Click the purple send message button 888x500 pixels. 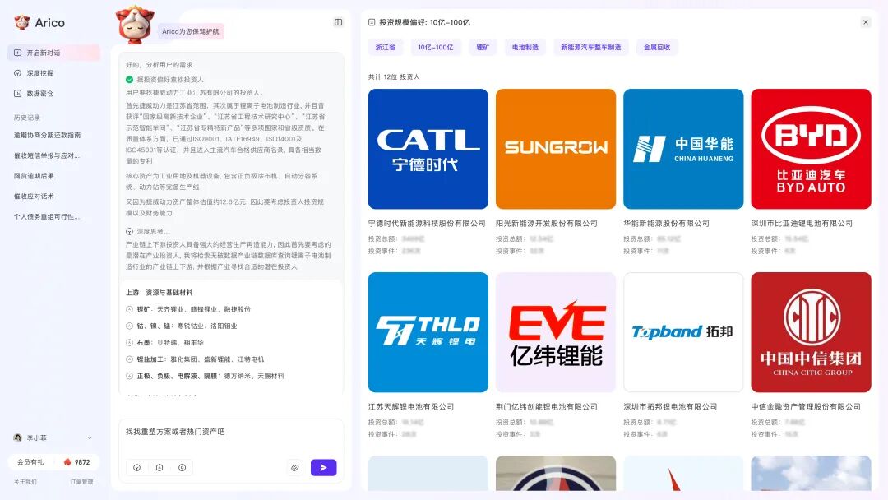(x=323, y=467)
